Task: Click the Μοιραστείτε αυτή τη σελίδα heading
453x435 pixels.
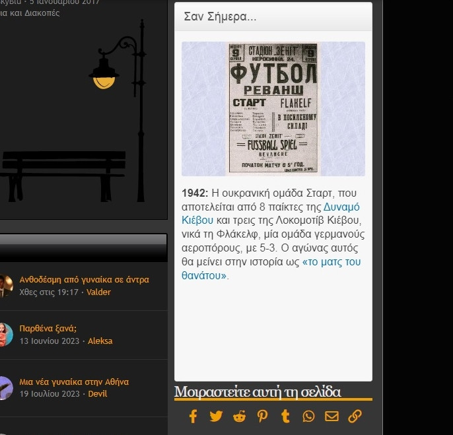Action: click(x=258, y=392)
